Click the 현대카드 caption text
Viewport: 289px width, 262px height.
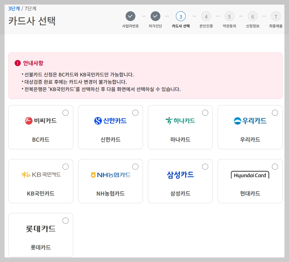pyautogui.click(x=250, y=193)
